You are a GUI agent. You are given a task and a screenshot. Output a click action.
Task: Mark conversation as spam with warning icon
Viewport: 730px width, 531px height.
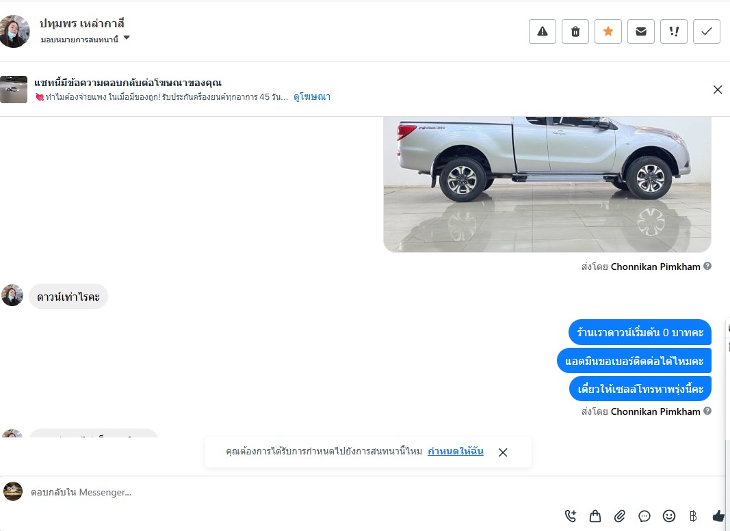coord(543,31)
